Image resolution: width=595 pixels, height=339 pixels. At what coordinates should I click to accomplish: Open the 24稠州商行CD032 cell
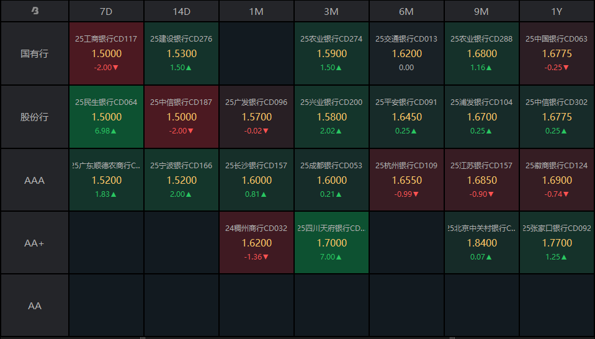pyautogui.click(x=256, y=243)
